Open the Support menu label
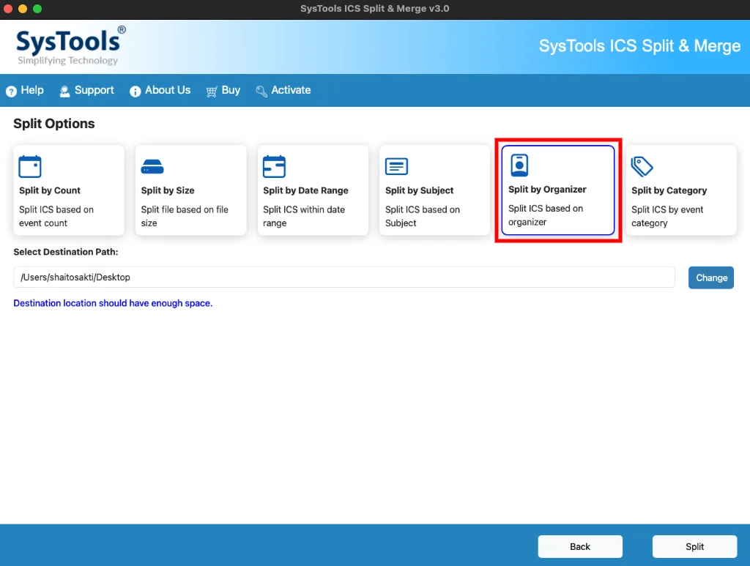The width and height of the screenshot is (750, 566). (x=94, y=90)
